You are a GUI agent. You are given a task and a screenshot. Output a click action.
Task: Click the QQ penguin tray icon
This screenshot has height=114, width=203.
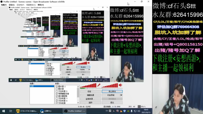pos(121,111)
